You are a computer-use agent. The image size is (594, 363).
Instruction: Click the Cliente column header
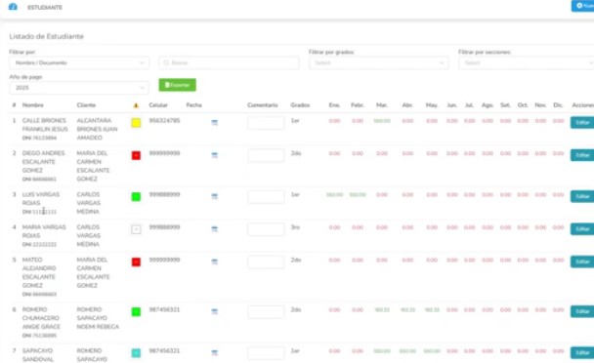click(86, 105)
